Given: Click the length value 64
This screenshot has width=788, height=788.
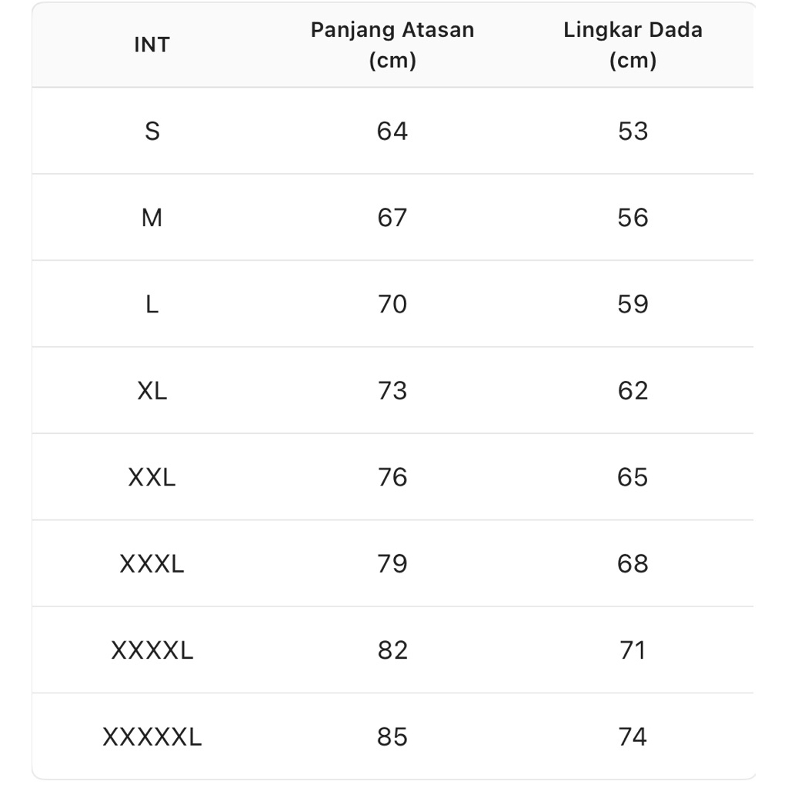Looking at the screenshot, I should [392, 132].
